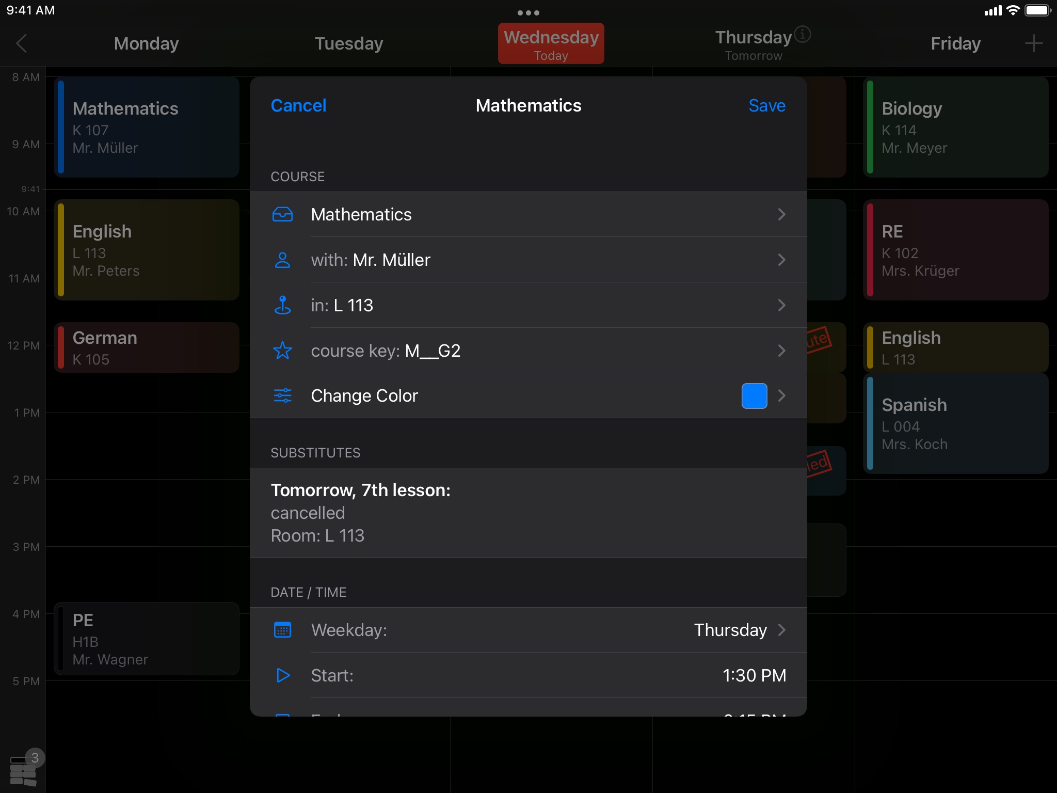Tap the location pin icon for room
Viewport: 1057px width, 793px height.
tap(283, 304)
